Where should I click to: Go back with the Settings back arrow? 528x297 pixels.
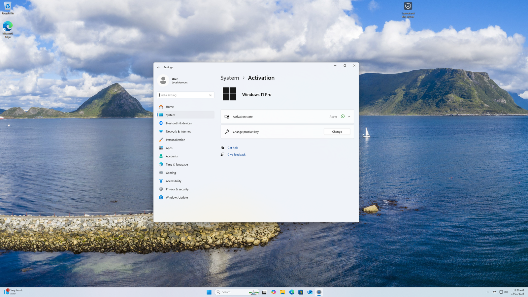point(158,67)
